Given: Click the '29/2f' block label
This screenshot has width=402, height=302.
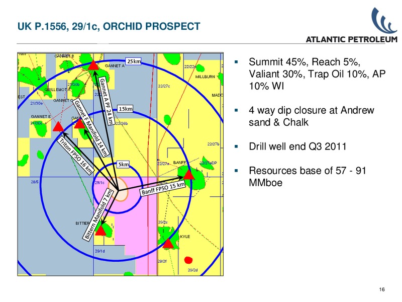Looking at the screenshot, I should pos(162,261).
